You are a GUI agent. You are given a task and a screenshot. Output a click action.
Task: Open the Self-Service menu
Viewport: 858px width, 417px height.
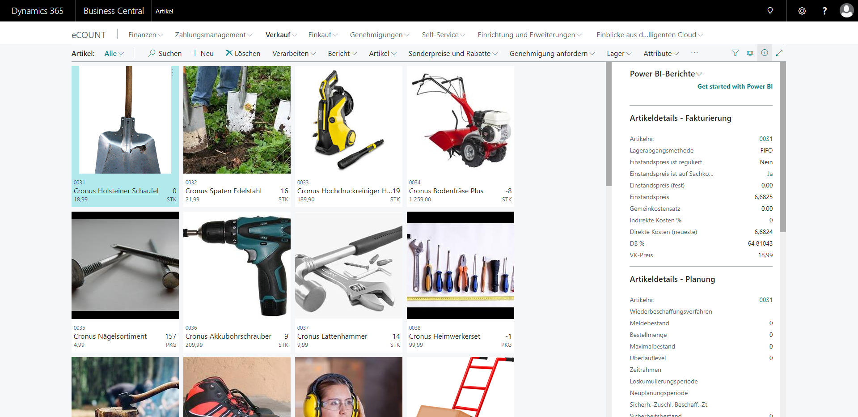[x=444, y=35]
